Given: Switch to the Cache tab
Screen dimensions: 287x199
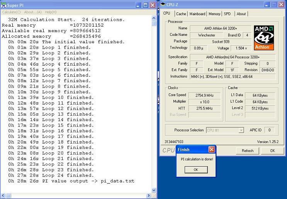Looking at the screenshot, I should coord(181,14).
